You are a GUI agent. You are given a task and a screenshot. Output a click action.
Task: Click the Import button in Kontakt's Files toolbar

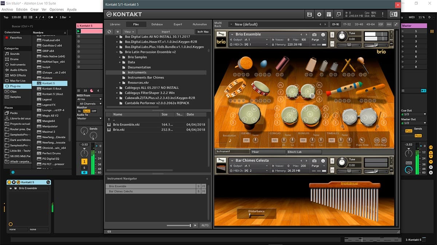(x=166, y=32)
